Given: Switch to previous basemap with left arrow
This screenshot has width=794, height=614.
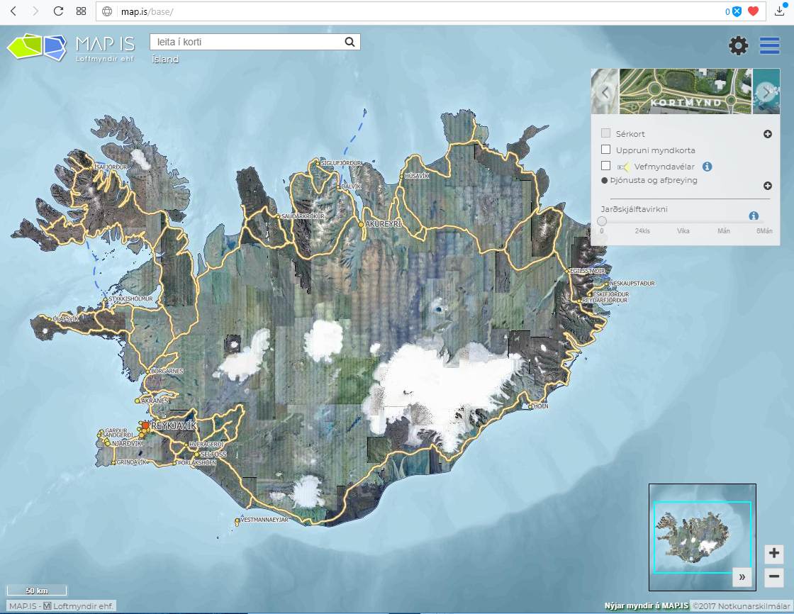Looking at the screenshot, I should tap(605, 92).
